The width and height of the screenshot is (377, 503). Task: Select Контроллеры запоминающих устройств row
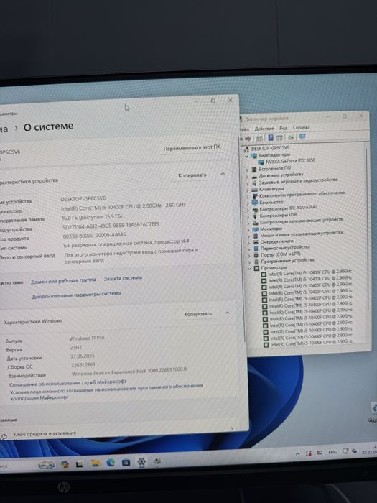[x=301, y=221]
